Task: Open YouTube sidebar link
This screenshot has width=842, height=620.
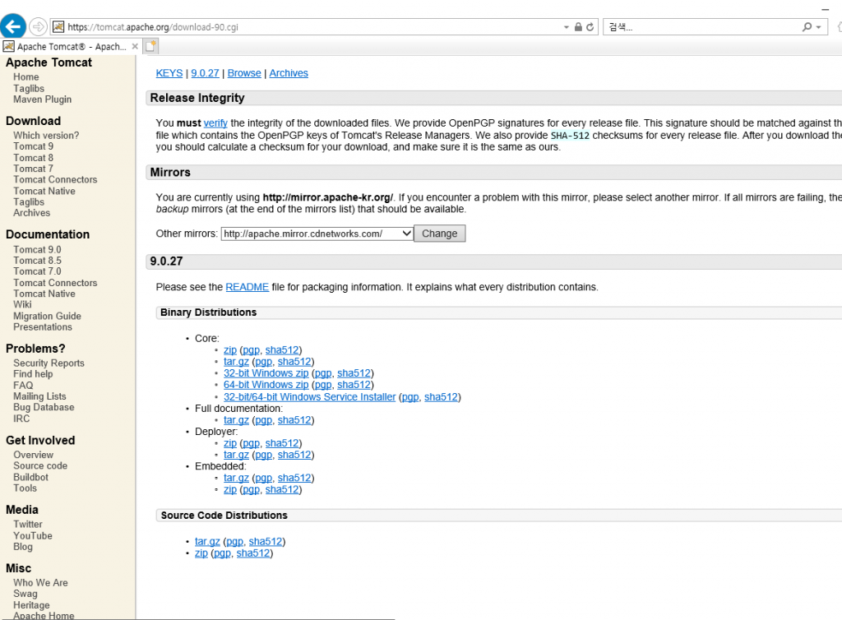Action: click(x=33, y=536)
